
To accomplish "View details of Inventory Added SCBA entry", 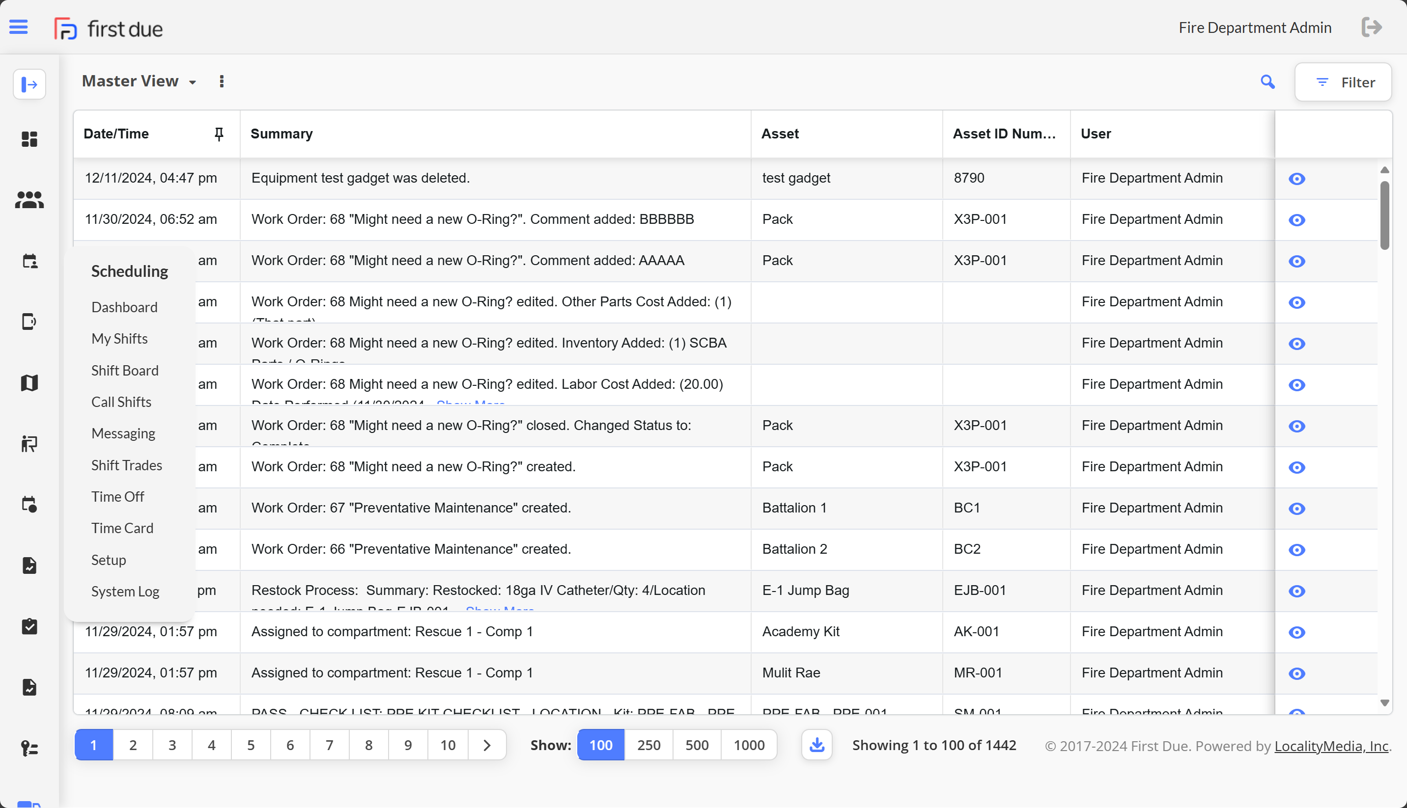I will pos(1296,344).
